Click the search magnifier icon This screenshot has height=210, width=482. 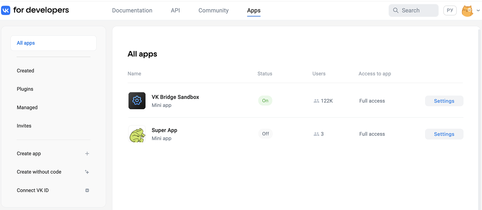tap(396, 10)
